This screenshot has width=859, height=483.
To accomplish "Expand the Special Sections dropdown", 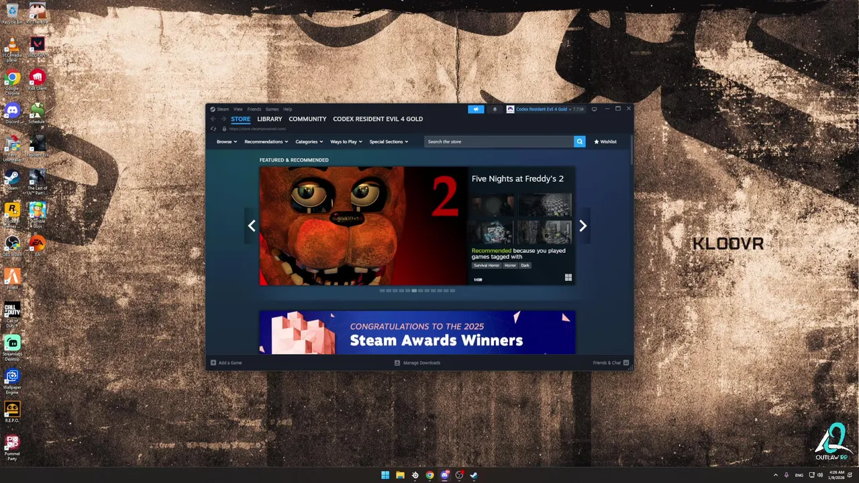I will pyautogui.click(x=389, y=142).
